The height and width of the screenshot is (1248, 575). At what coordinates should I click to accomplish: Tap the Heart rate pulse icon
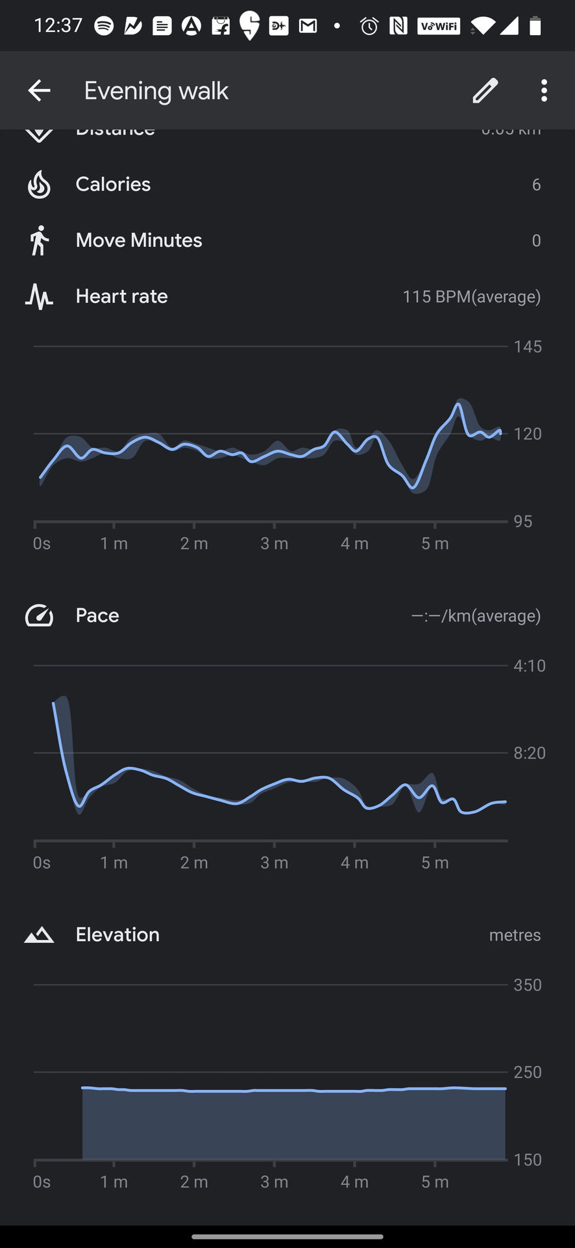pos(39,296)
